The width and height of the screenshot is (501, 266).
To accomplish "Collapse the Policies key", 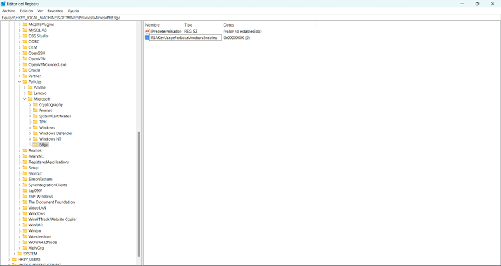I will pyautogui.click(x=19, y=82).
